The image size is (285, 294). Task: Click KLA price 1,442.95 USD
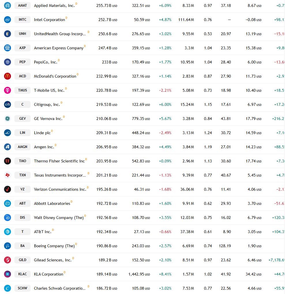tap(139, 274)
